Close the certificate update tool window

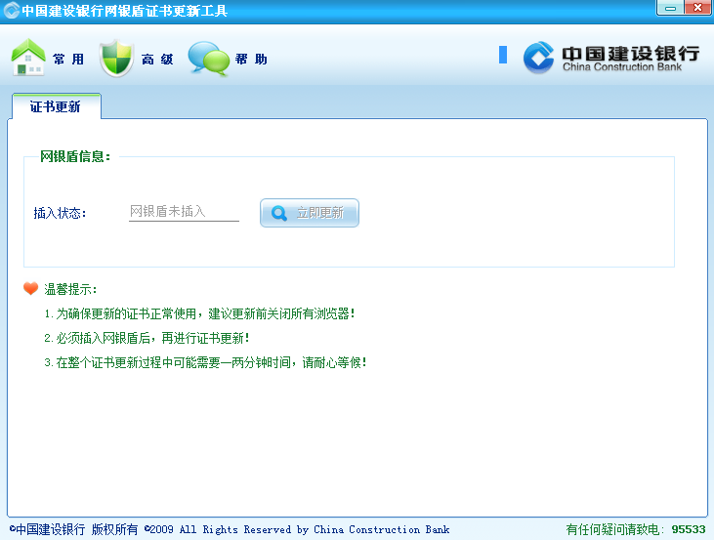pyautogui.click(x=697, y=8)
